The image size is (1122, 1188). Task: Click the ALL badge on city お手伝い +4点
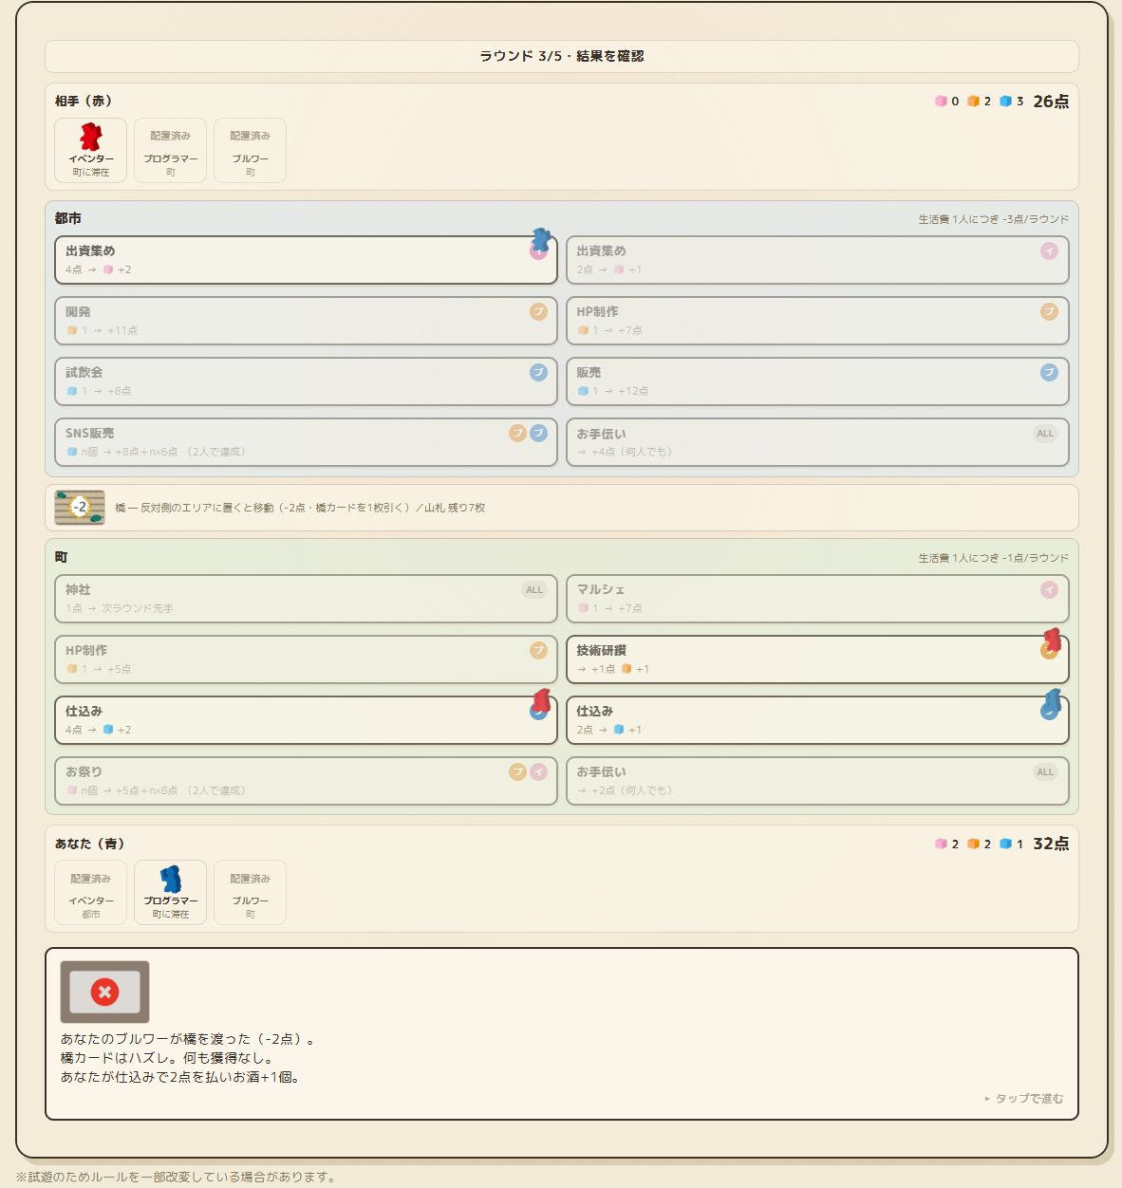pyautogui.click(x=1045, y=434)
